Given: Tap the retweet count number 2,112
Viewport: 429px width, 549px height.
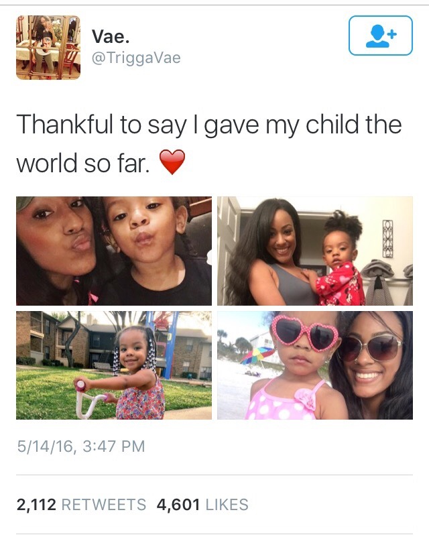Looking at the screenshot, I should point(36,505).
